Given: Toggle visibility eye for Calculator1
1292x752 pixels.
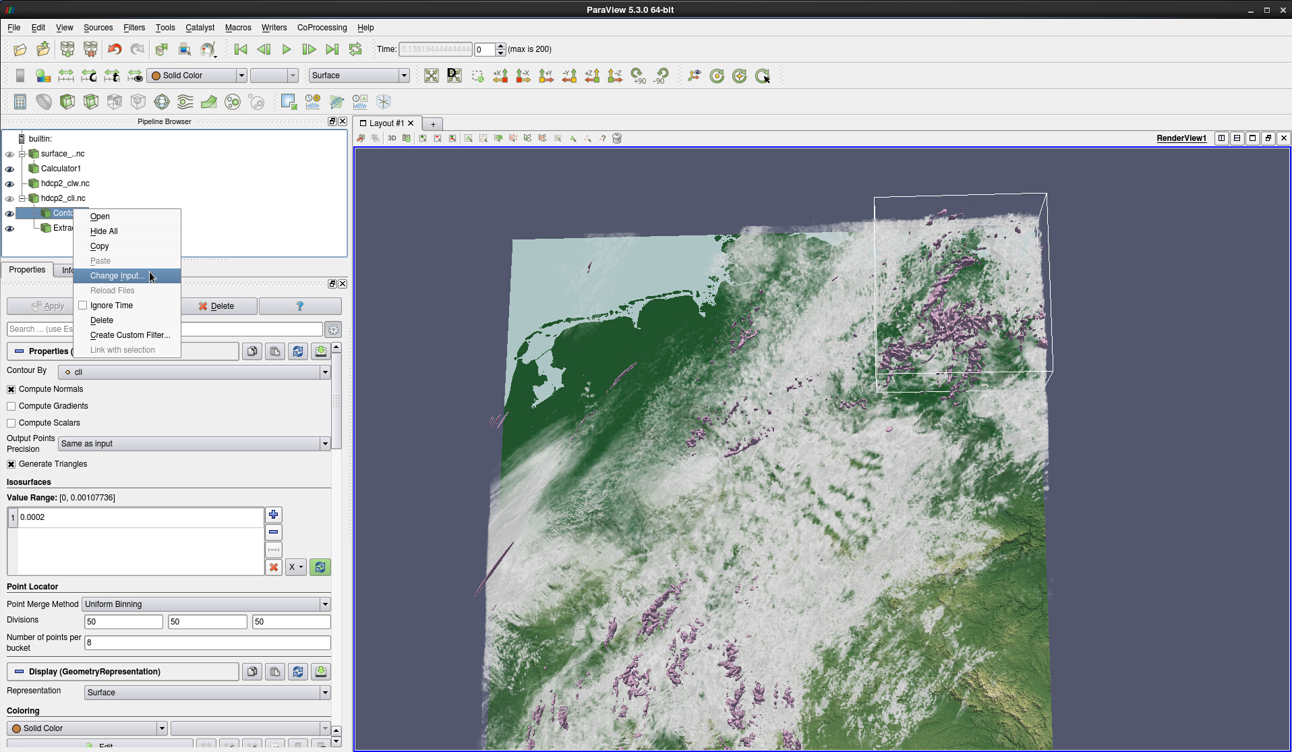Looking at the screenshot, I should click(x=9, y=169).
